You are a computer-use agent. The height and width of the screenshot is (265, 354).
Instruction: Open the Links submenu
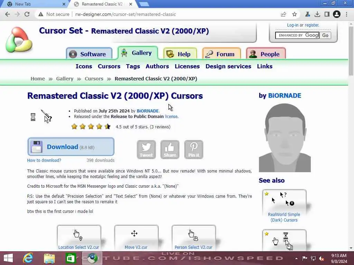click(264, 66)
